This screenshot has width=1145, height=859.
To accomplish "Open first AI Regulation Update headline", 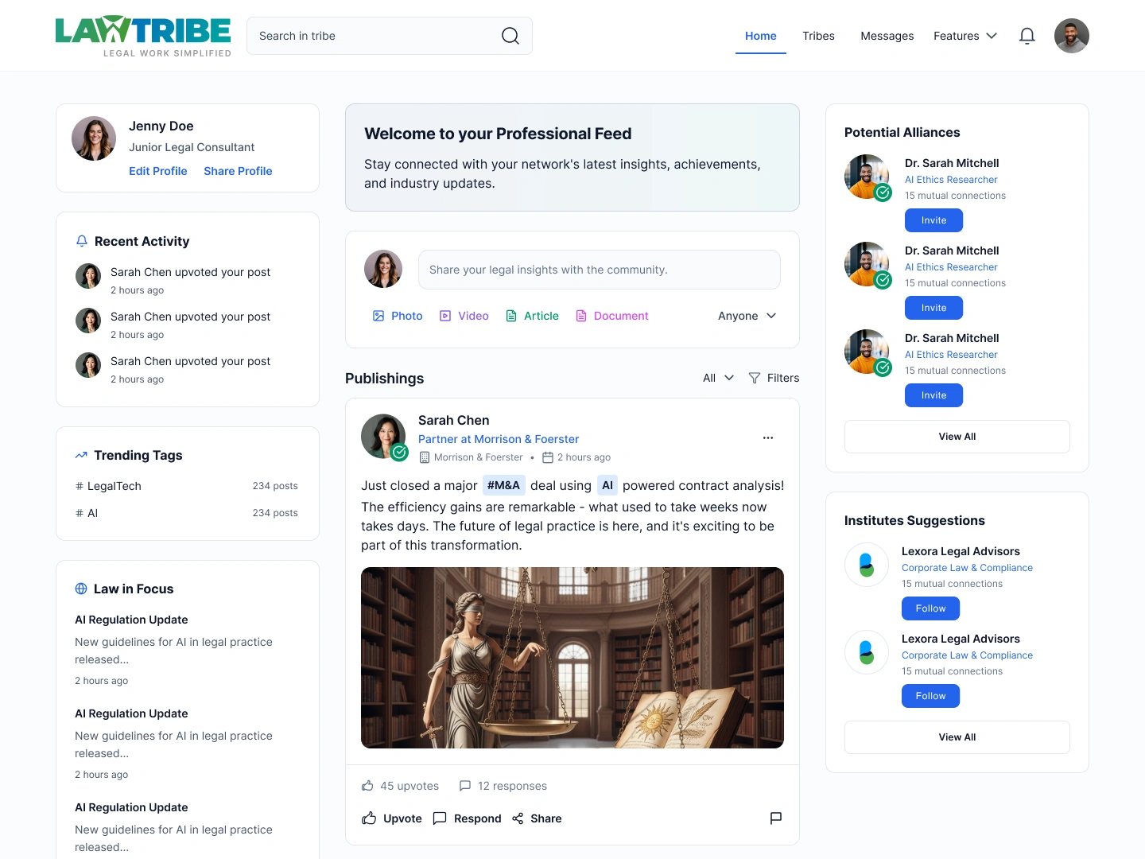I will [131, 620].
